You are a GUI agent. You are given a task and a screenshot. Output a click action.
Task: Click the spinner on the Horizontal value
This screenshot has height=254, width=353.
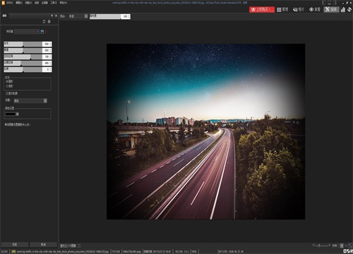50,44
